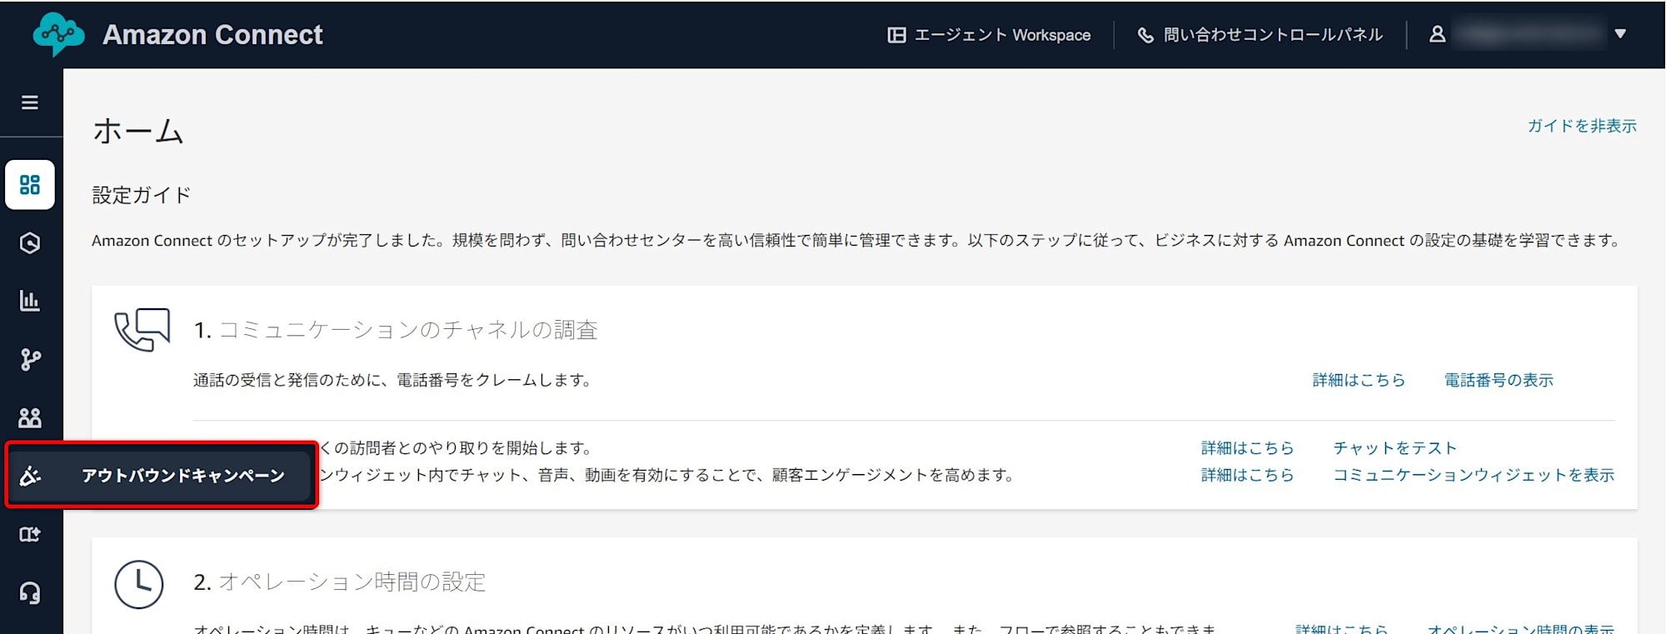Toggle the hamburger navigation menu

tap(30, 102)
